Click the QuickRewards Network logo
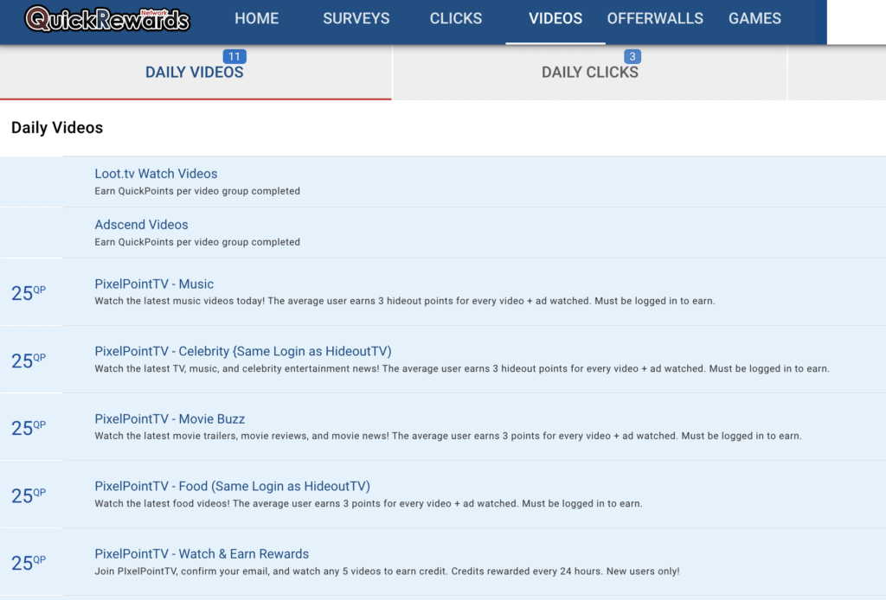The height and width of the screenshot is (600, 886). tap(106, 19)
